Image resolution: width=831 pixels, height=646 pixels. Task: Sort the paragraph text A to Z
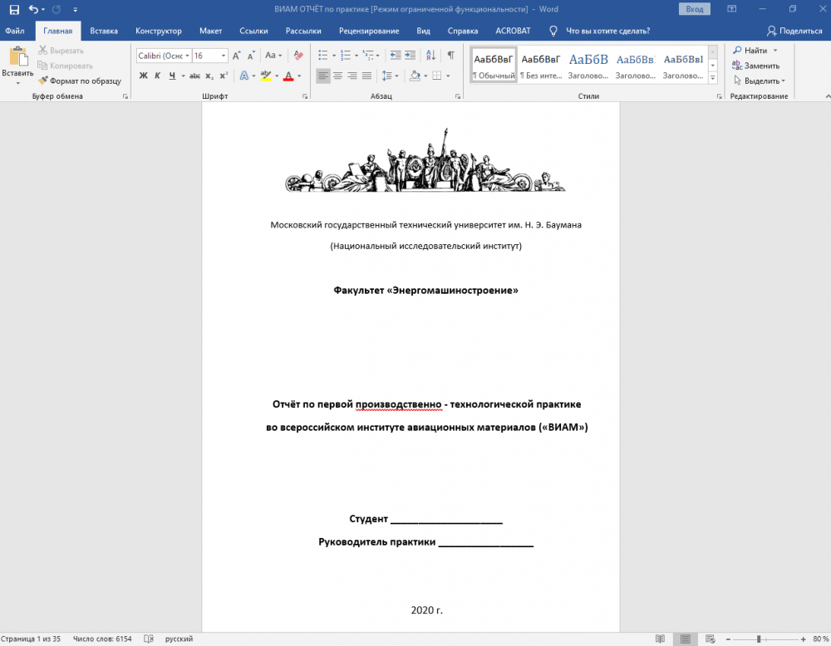430,56
